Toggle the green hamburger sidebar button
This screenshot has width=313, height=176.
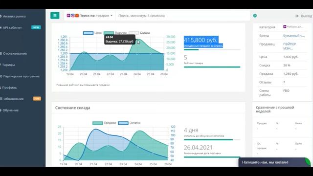click(55, 15)
